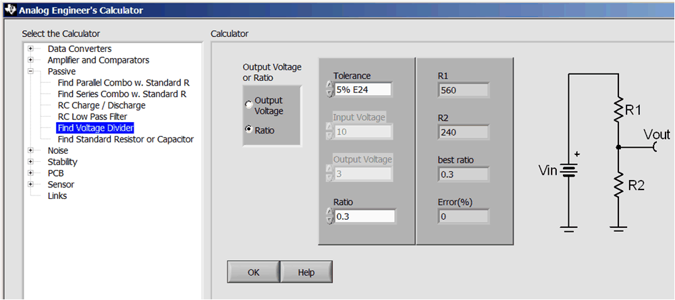The width and height of the screenshot is (675, 300).
Task: Open the RC Low Pass Filter calculator
Action: point(92,117)
